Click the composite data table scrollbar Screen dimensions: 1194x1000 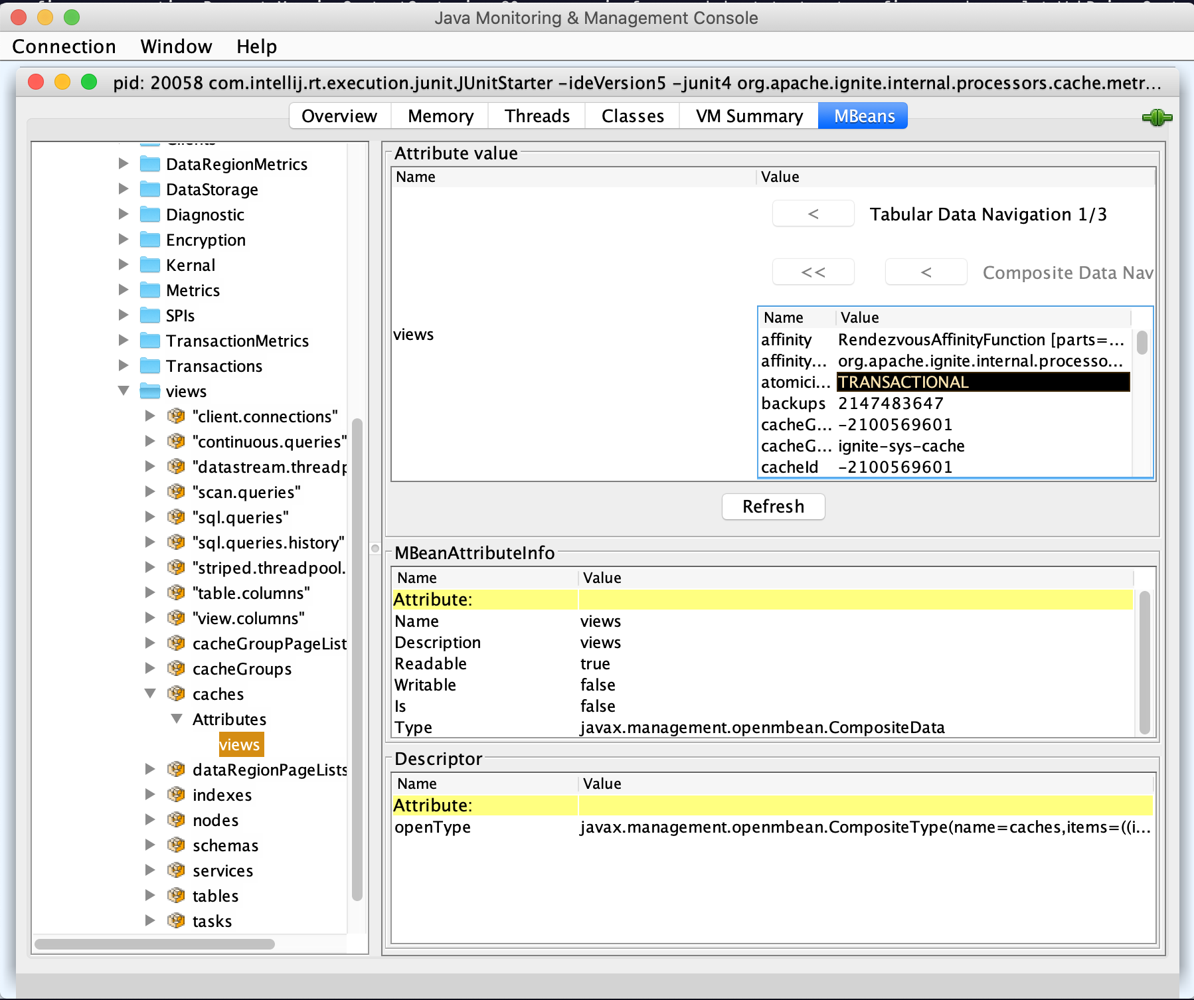tap(1142, 343)
